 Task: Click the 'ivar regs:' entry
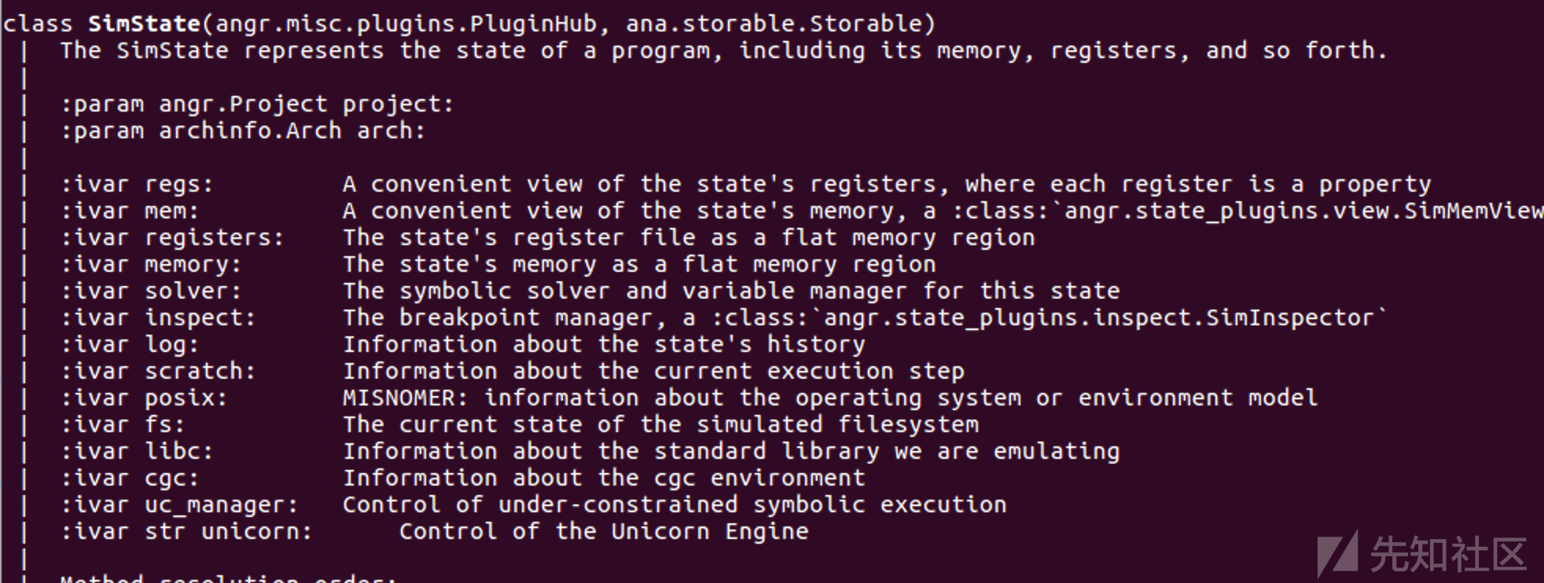[137, 185]
